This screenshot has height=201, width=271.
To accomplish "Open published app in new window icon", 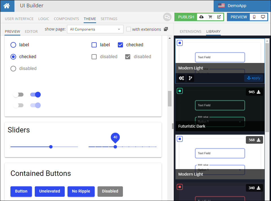I will coord(219,17).
